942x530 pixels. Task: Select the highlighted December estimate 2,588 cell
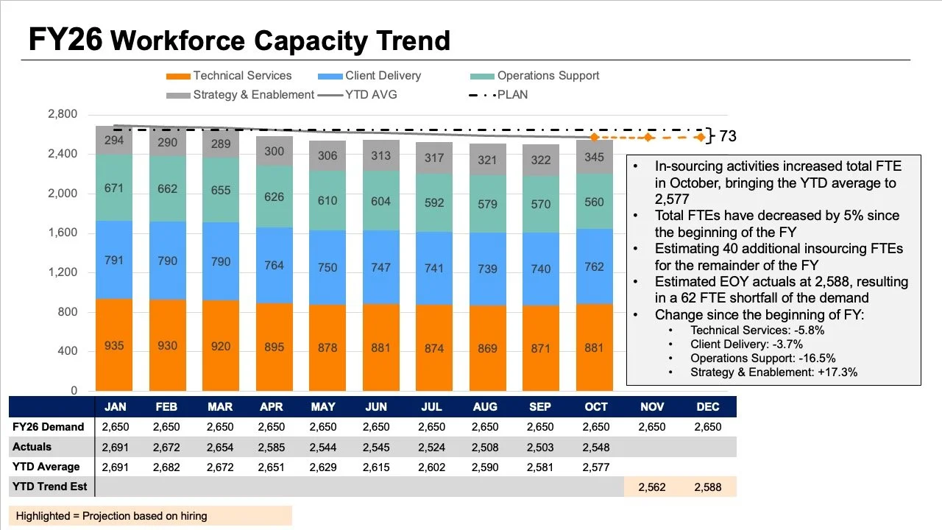[x=707, y=487]
